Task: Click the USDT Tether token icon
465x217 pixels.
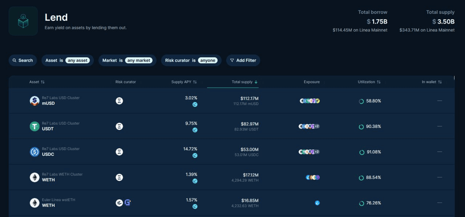Action: click(35, 126)
